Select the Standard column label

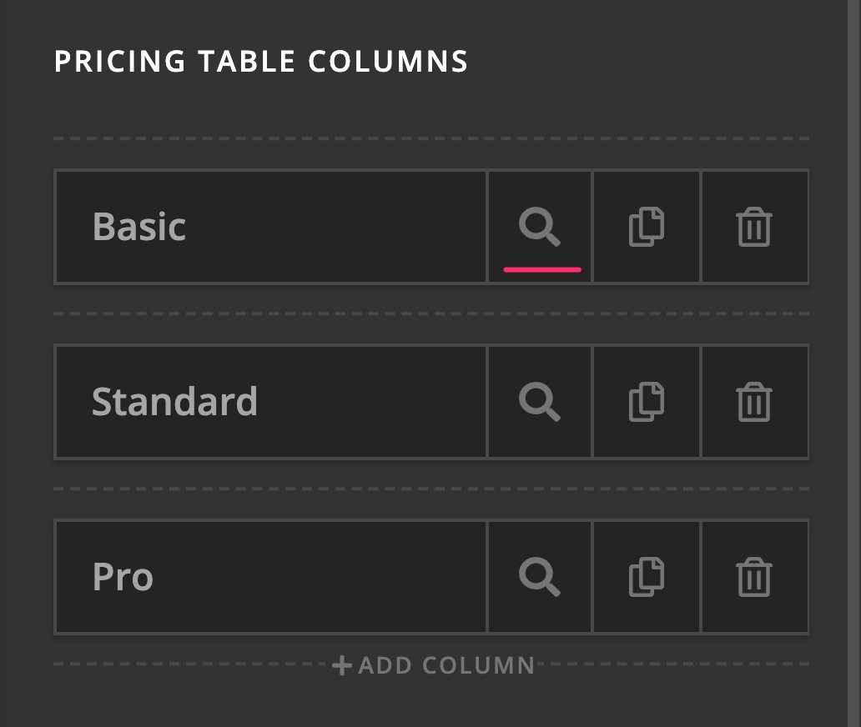tap(174, 402)
